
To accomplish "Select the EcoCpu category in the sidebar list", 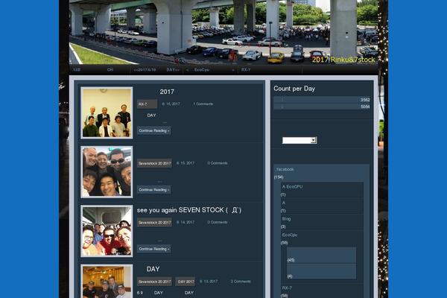I will pos(290,235).
